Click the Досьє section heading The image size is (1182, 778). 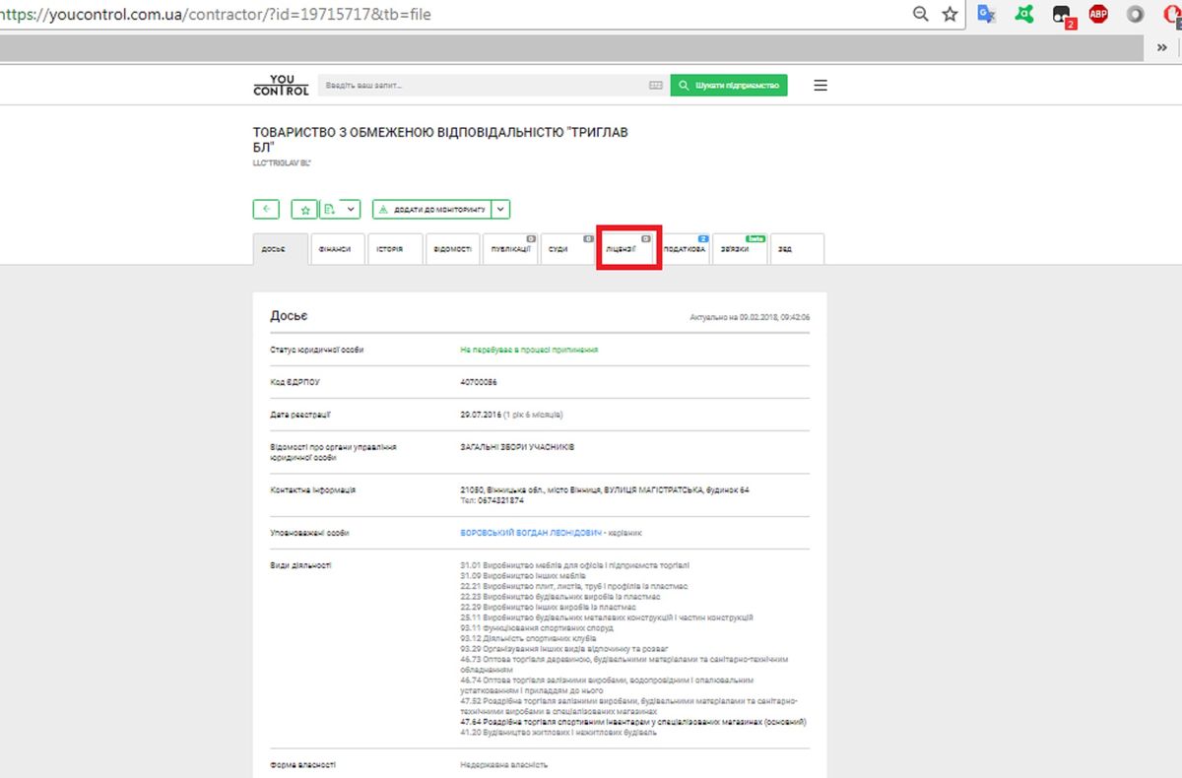click(290, 316)
